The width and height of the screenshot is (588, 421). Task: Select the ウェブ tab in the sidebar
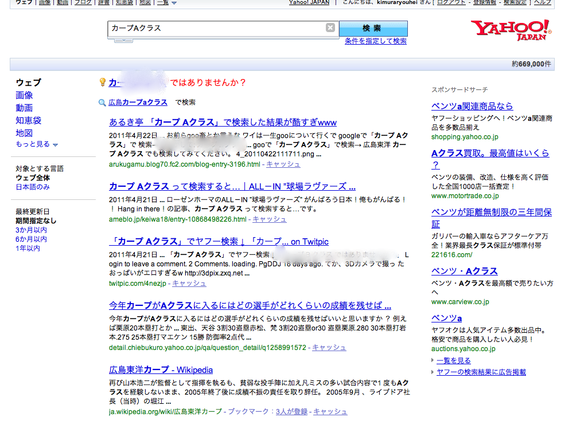coord(29,82)
